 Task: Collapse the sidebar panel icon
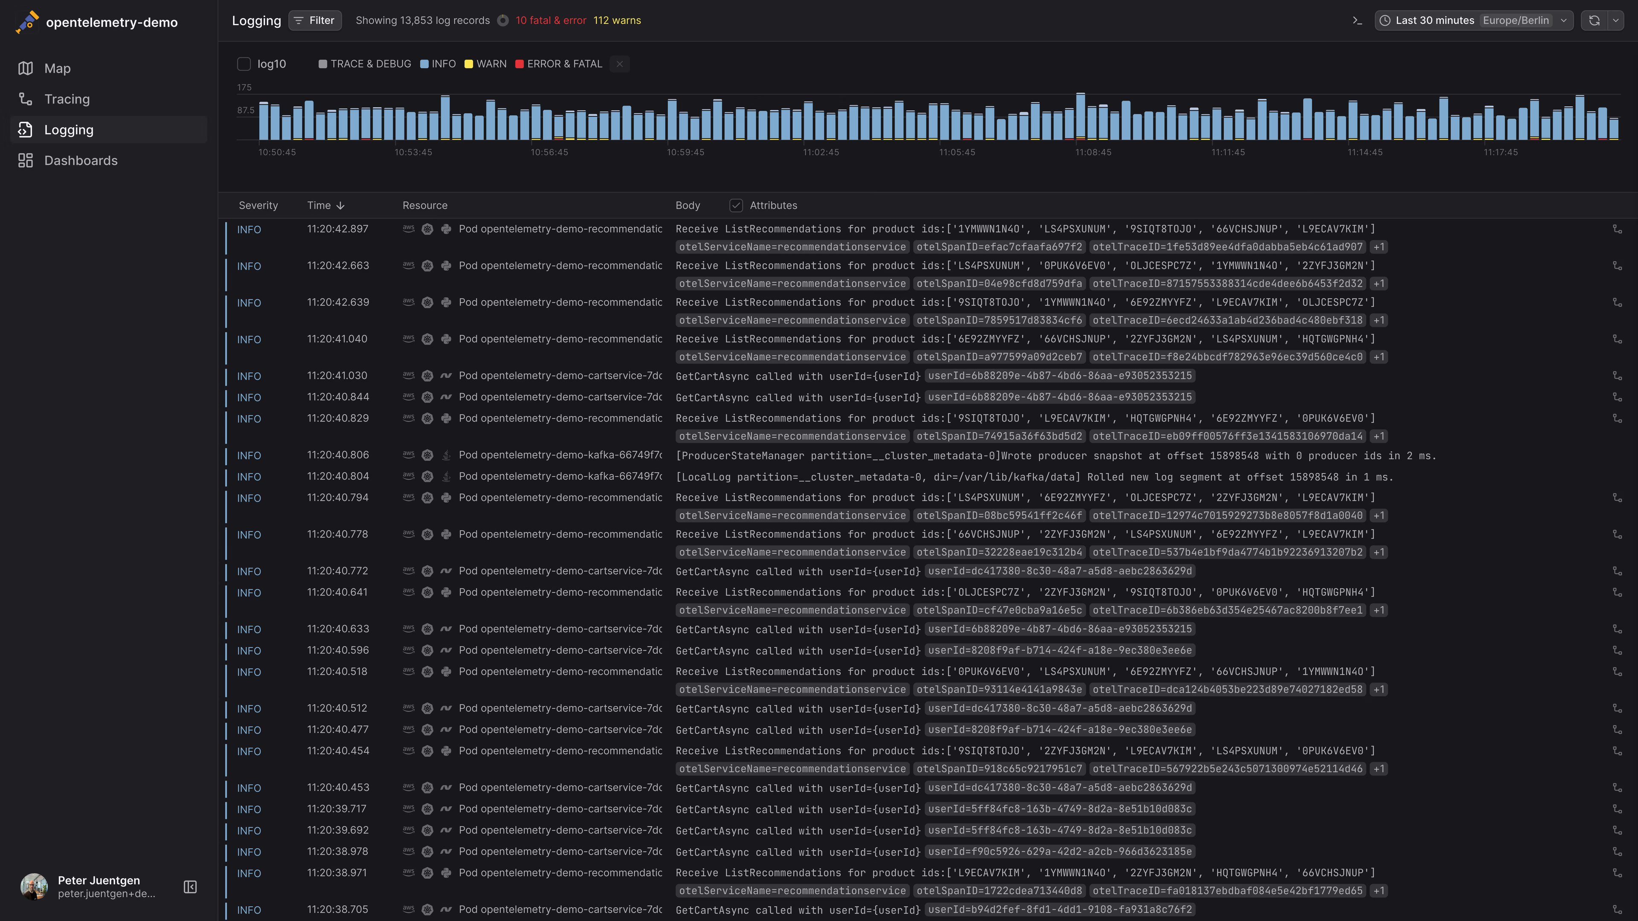click(x=189, y=887)
